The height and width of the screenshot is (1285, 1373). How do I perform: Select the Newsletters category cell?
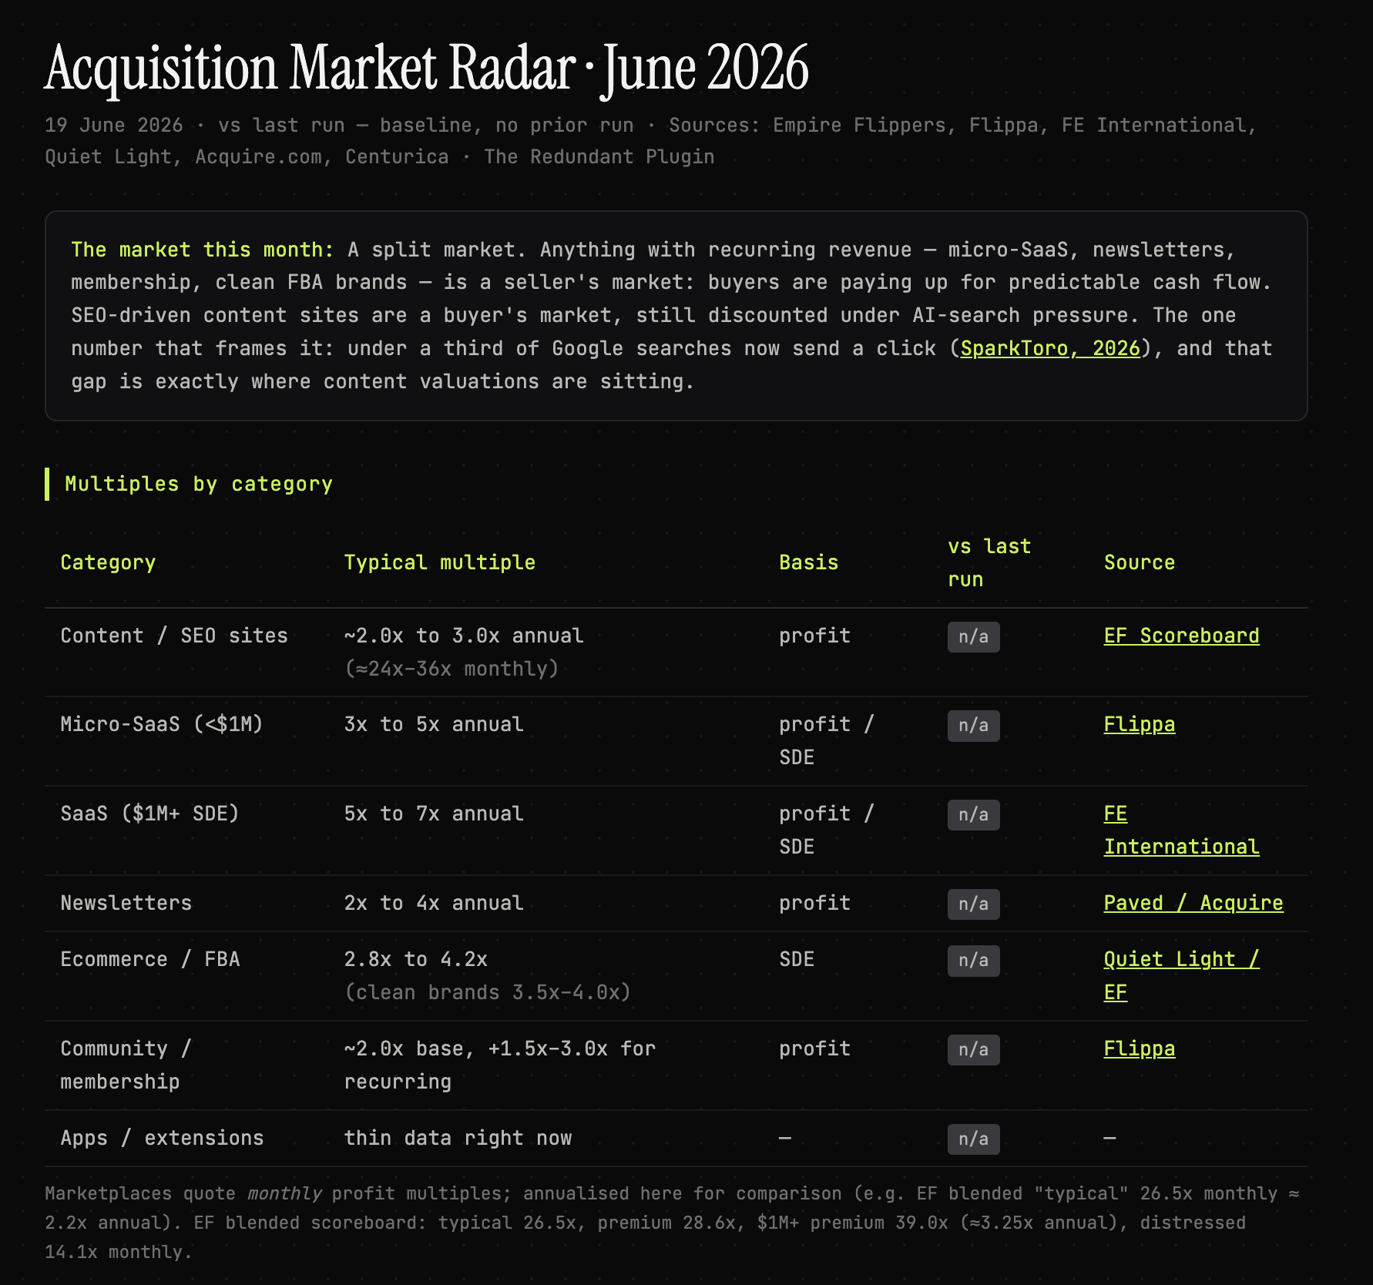click(x=126, y=903)
